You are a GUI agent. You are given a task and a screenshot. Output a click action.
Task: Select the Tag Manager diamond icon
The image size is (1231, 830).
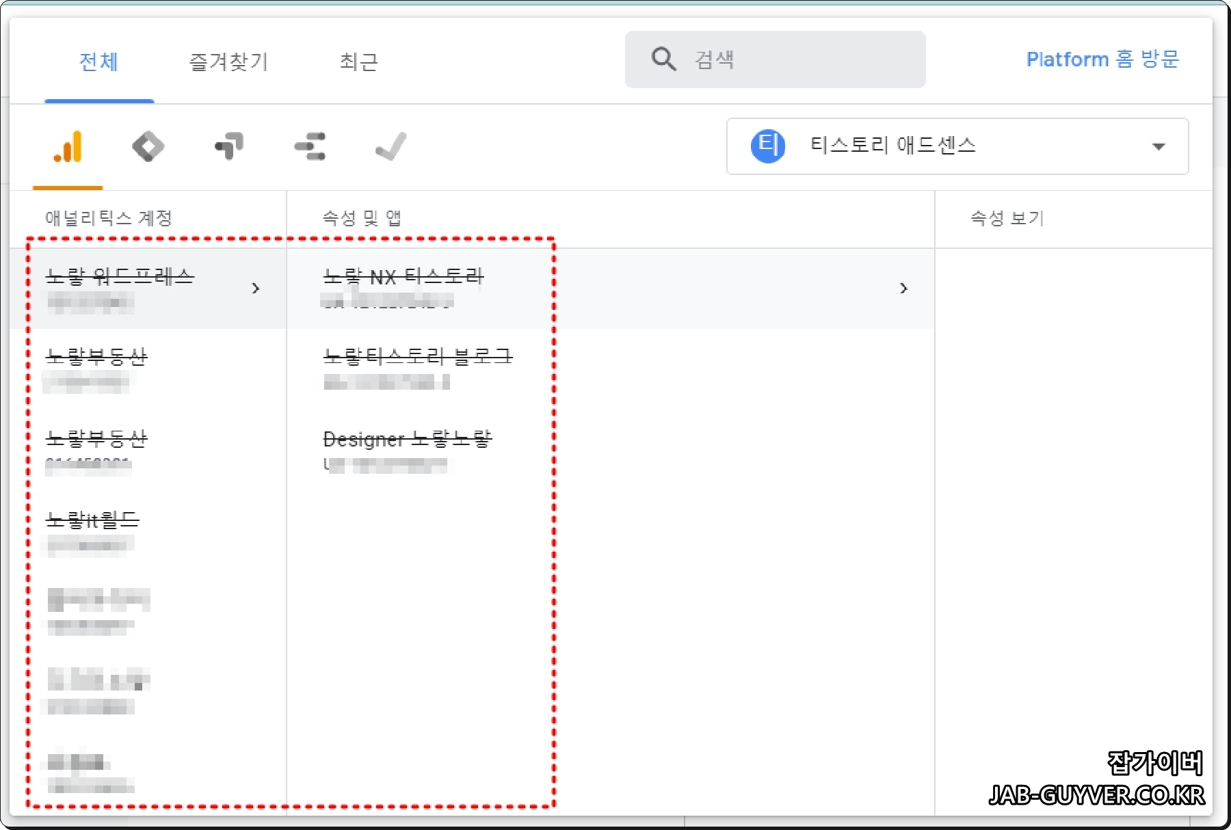(x=148, y=146)
